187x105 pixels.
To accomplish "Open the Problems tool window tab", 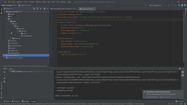I will 15,101.
